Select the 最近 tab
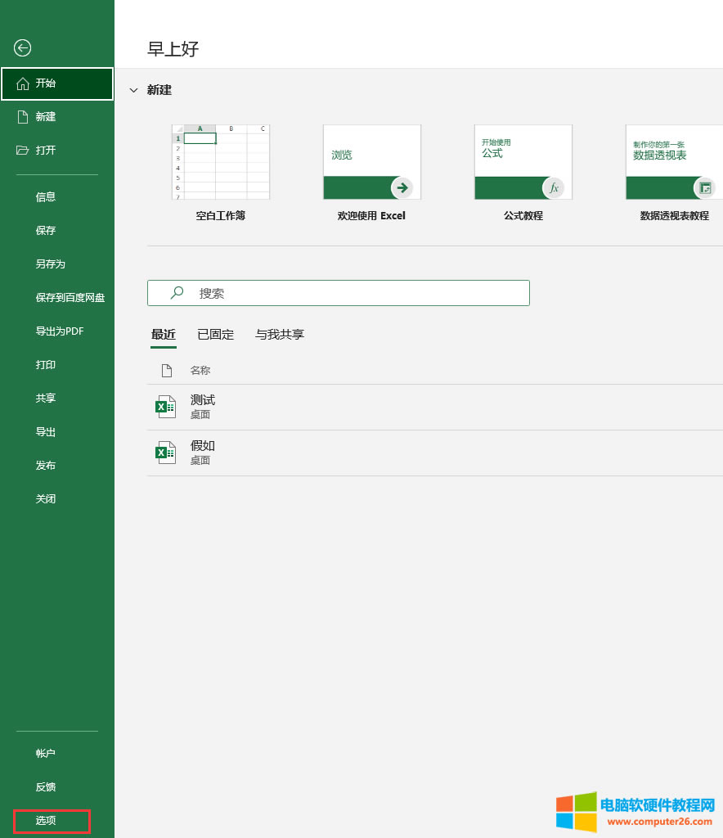Screen dimensions: 723x838 164,334
